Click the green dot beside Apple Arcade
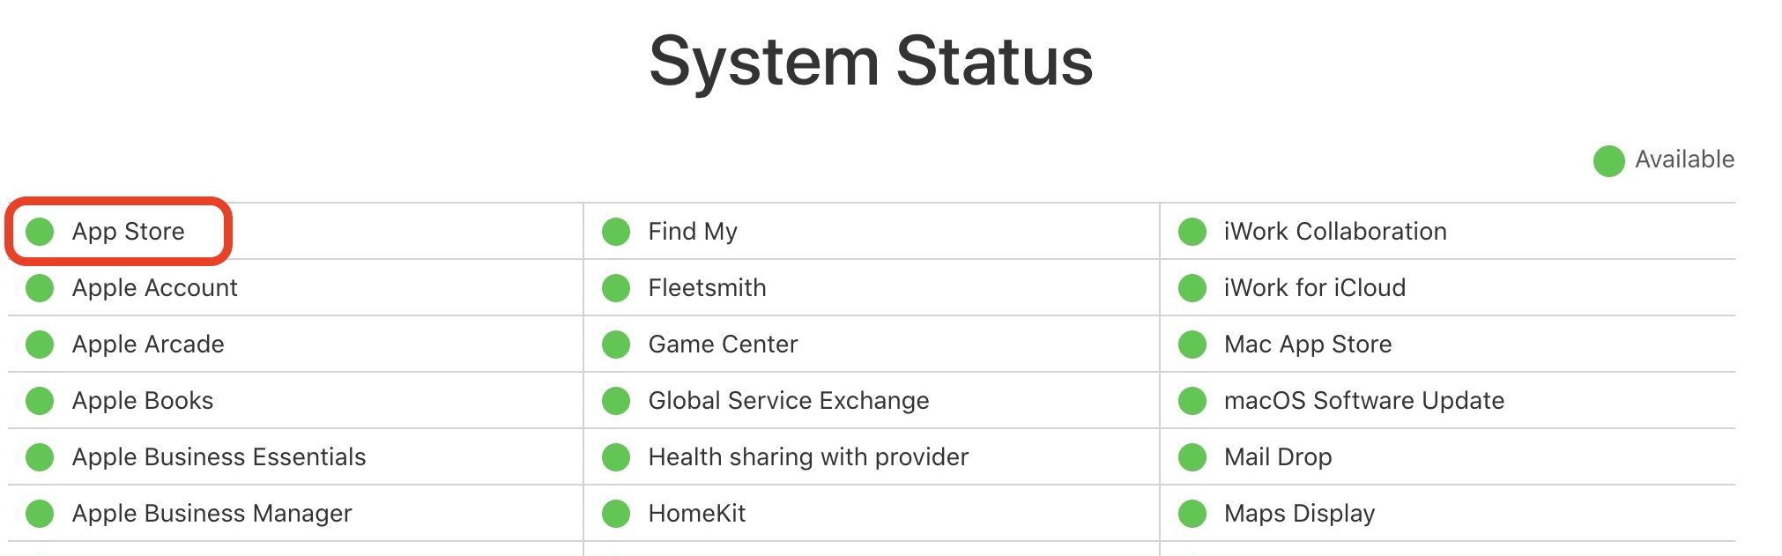Screen dimensions: 1782x556 (40, 345)
